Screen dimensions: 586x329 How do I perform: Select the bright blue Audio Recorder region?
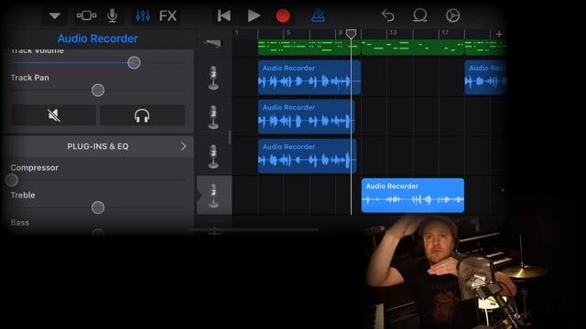413,196
